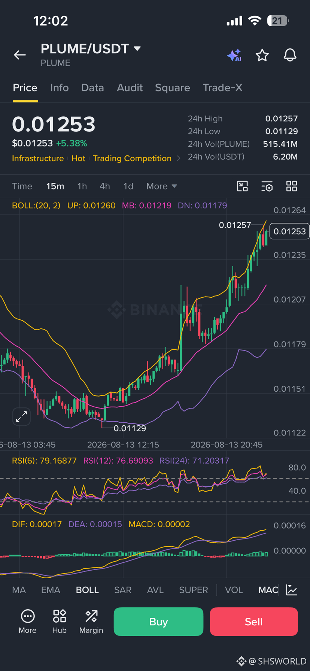Screen dimensions: 310x671
Task: Toggle the MA indicator
Action: tap(19, 590)
